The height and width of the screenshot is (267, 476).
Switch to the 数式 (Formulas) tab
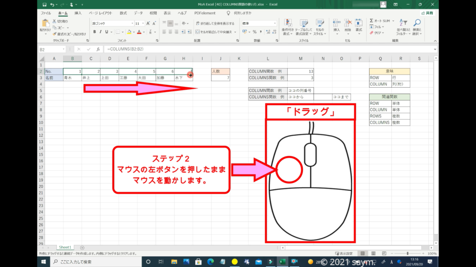[123, 13]
